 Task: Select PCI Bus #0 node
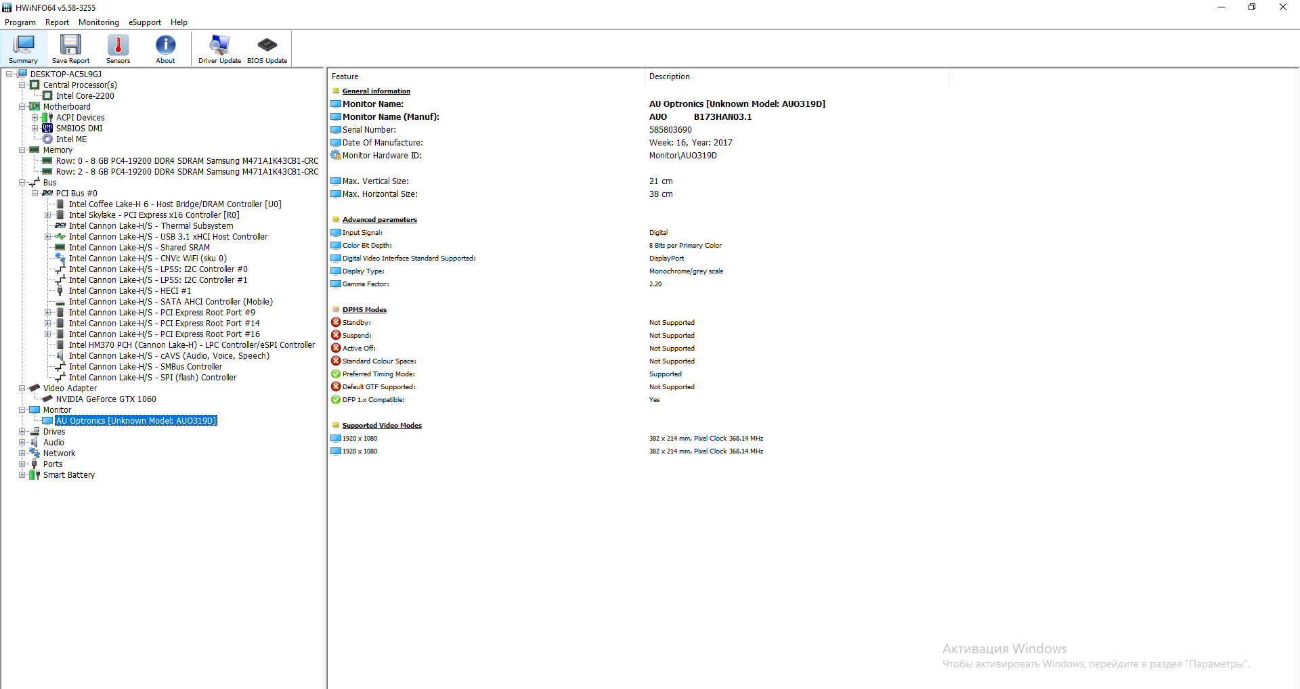point(77,194)
